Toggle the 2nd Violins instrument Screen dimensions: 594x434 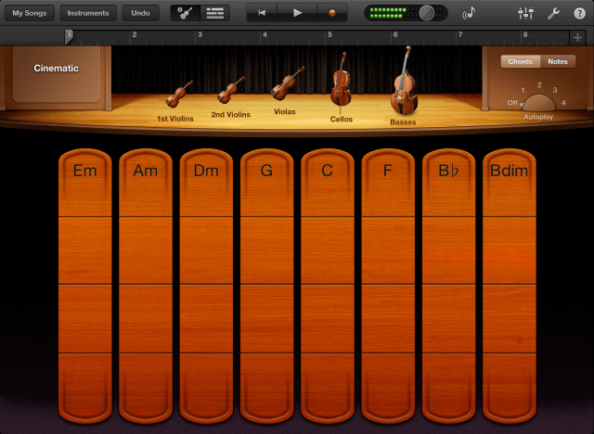pos(230,97)
